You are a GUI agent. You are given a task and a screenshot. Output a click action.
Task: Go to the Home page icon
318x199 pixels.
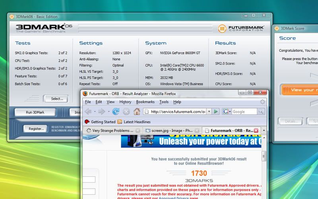(x=137, y=112)
